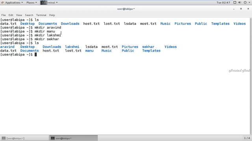Click 'Music' in the first ls output

[x=165, y=23]
